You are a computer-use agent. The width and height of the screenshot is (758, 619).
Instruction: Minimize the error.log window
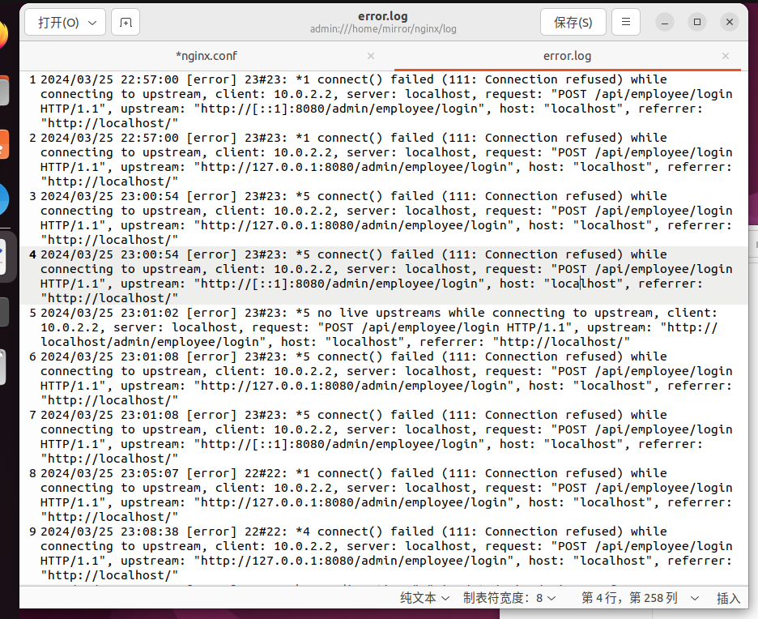tap(665, 22)
